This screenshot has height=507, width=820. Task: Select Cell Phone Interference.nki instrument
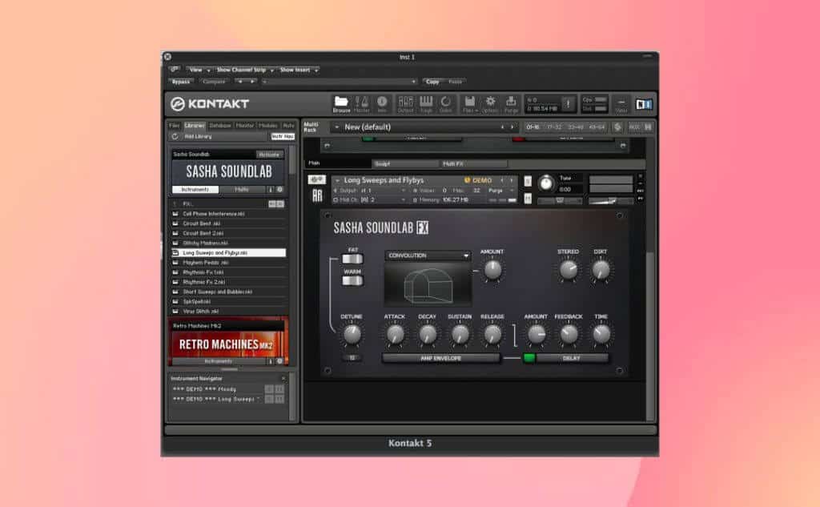tap(229, 214)
